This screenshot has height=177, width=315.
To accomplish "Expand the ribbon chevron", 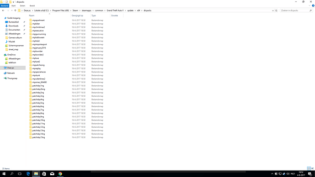I will pyautogui.click(x=310, y=5).
